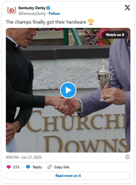Like the tweet with the pink heart icon

click(9, 167)
